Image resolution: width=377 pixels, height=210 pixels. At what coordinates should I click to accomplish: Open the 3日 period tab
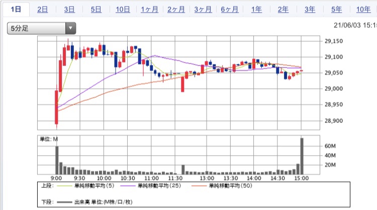[x=69, y=10]
